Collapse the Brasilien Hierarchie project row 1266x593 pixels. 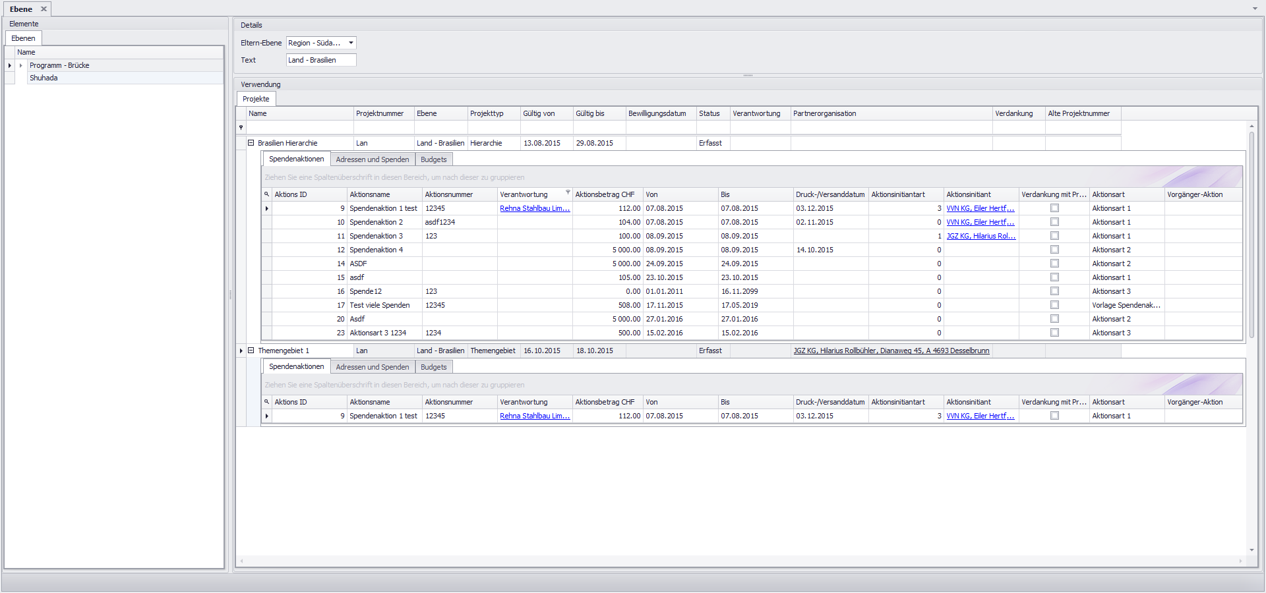(x=251, y=143)
